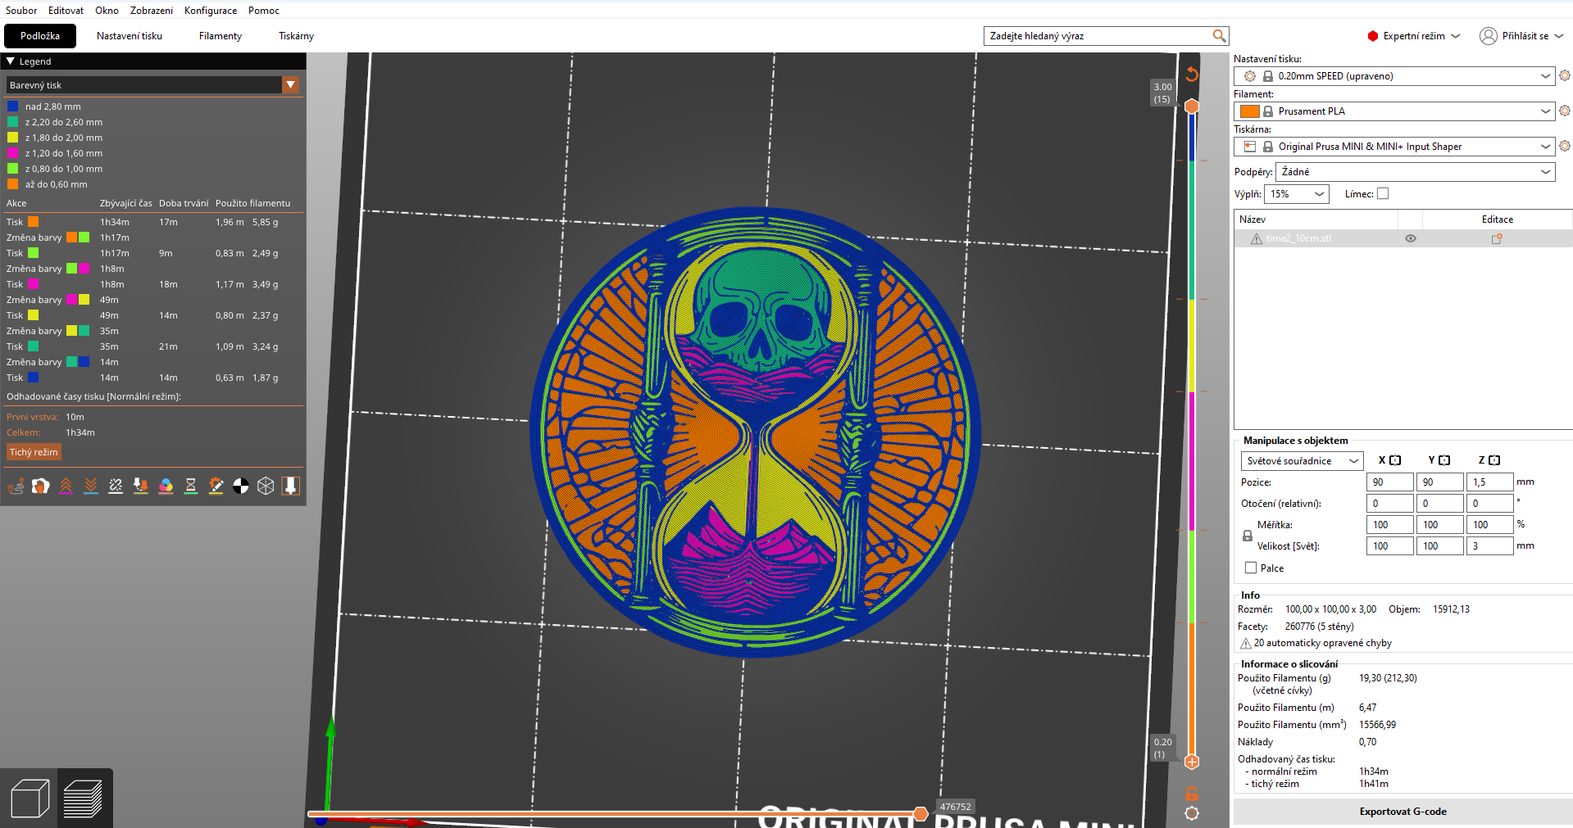Open printer settings gear for Prusa MINI
The image size is (1573, 828).
pyautogui.click(x=1565, y=146)
